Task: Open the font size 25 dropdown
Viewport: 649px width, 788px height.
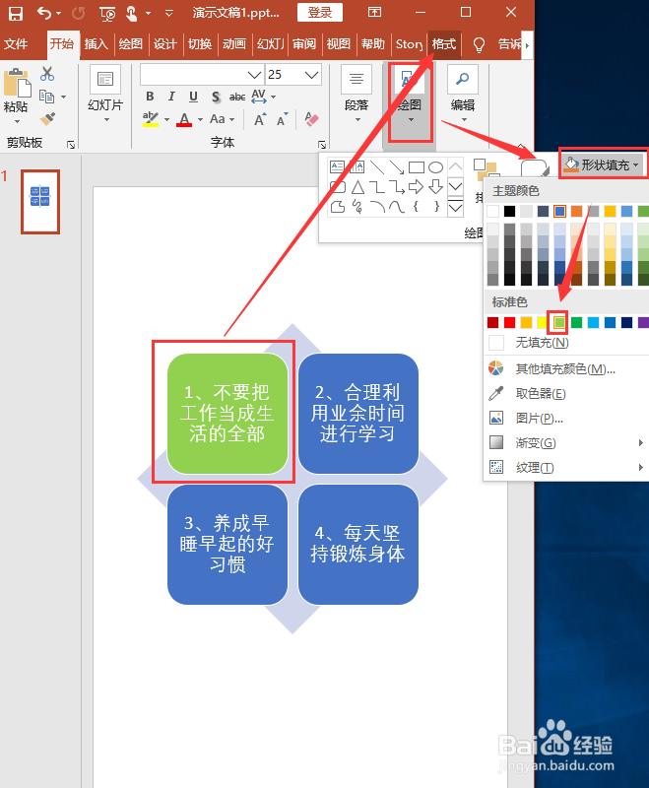Action: (312, 75)
